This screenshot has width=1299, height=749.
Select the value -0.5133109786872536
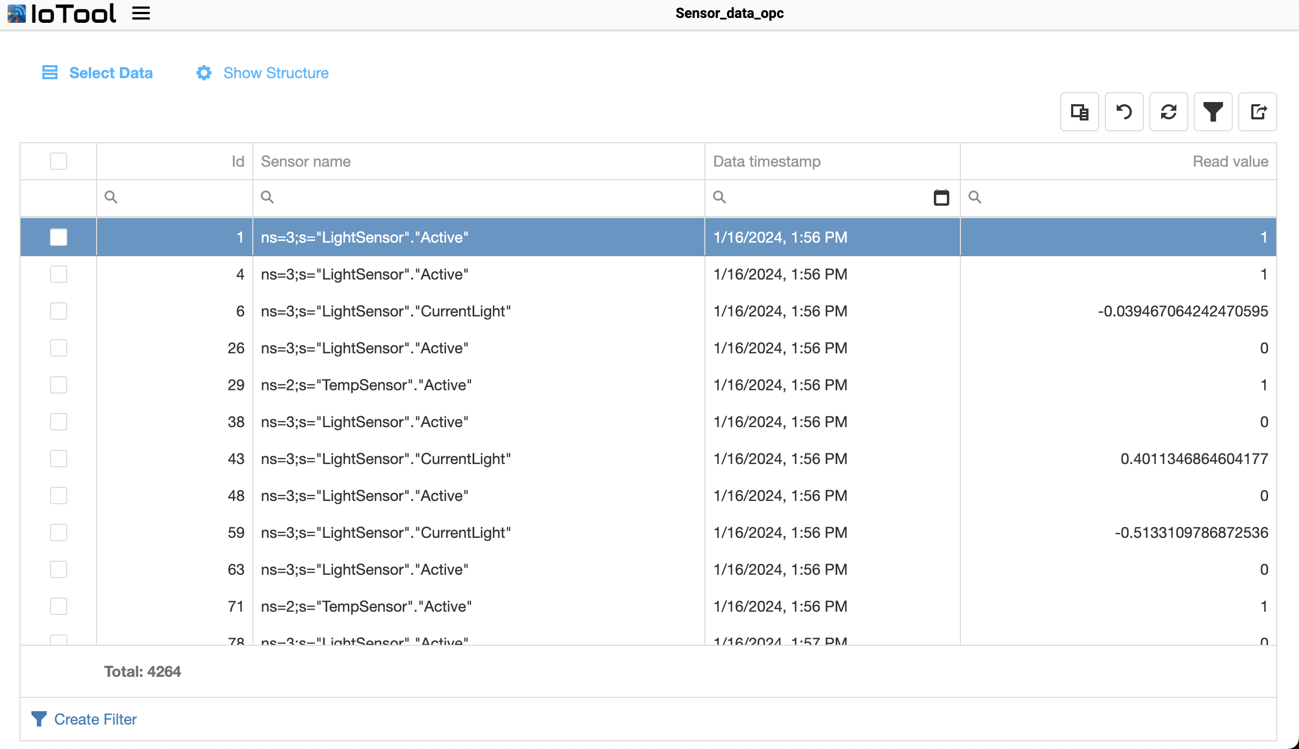[1192, 532]
